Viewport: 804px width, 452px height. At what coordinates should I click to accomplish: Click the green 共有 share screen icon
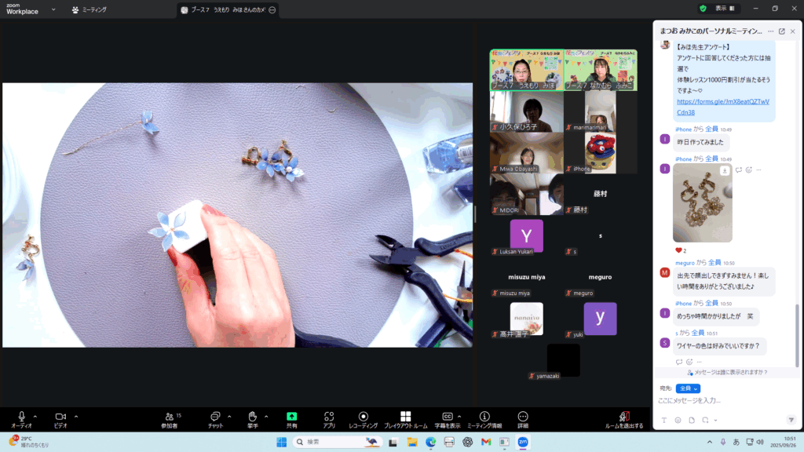pyautogui.click(x=291, y=419)
